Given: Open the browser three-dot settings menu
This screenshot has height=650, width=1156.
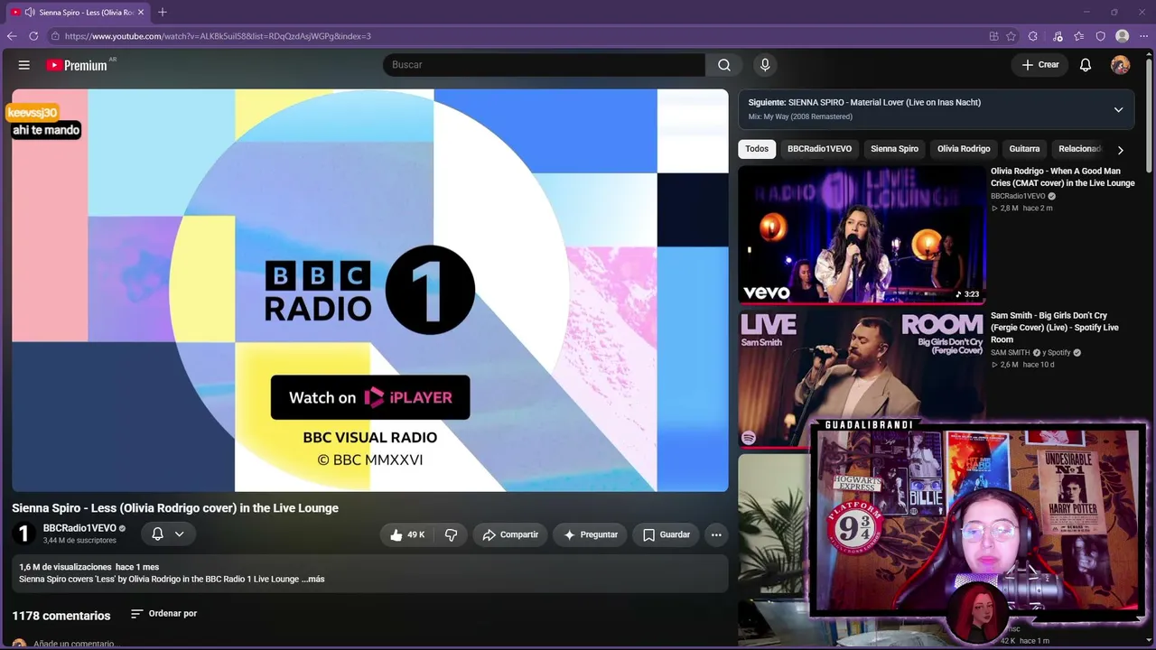Looking at the screenshot, I should [x=1144, y=36].
